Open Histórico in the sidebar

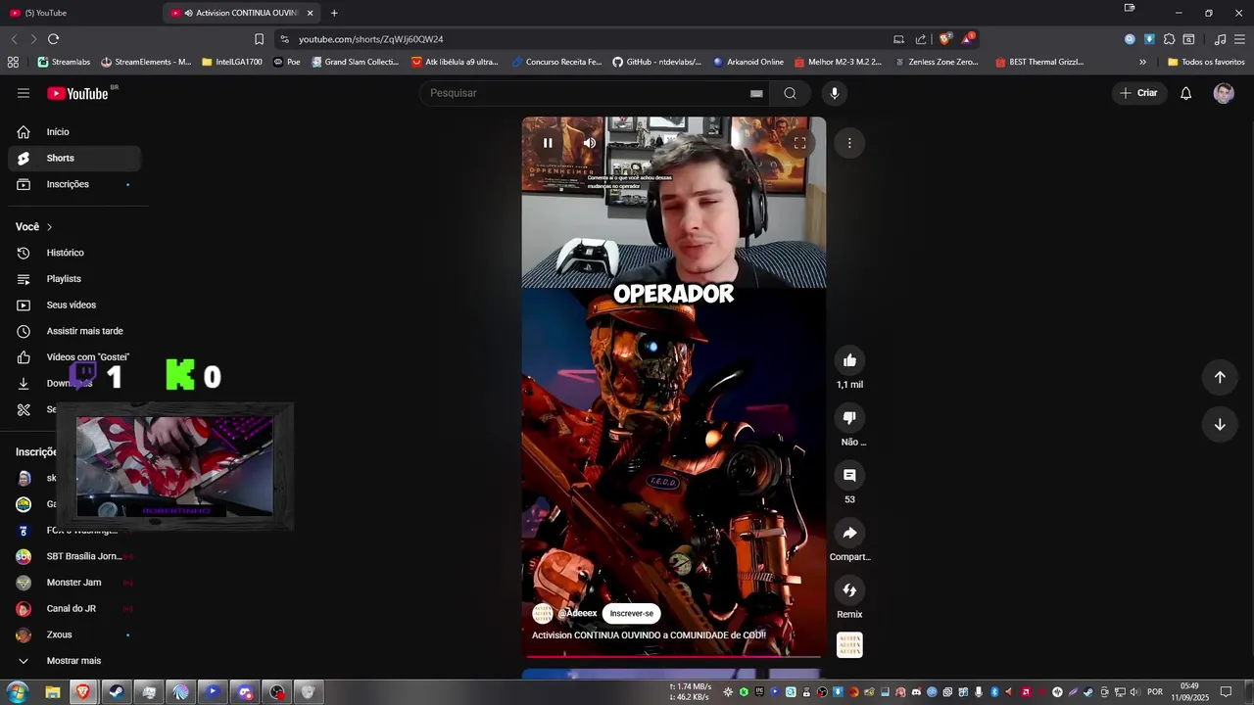click(x=74, y=253)
